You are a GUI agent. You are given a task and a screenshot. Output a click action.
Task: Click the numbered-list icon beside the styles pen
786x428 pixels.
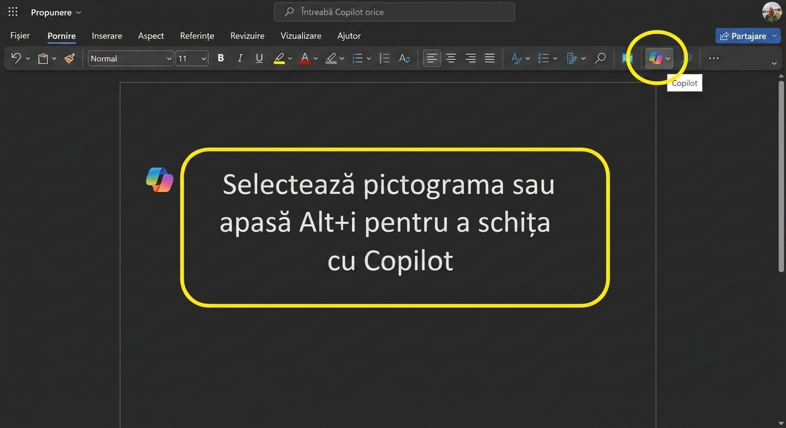pyautogui.click(x=544, y=58)
